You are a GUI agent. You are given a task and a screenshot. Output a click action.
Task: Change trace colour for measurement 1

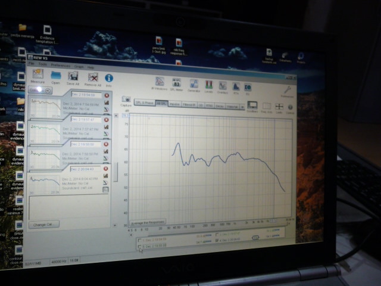pos(107,110)
